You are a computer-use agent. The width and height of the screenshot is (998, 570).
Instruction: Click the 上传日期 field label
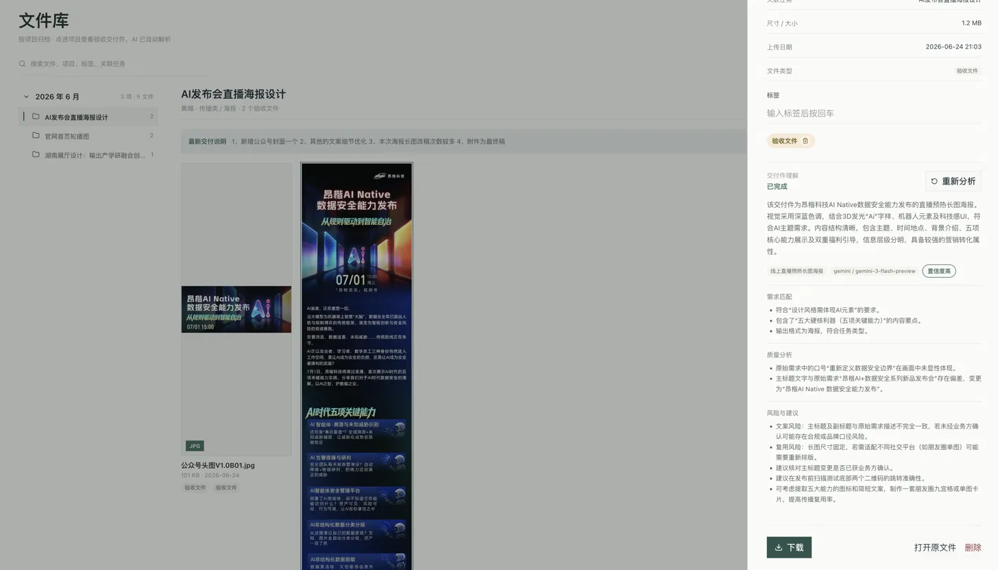pyautogui.click(x=779, y=47)
